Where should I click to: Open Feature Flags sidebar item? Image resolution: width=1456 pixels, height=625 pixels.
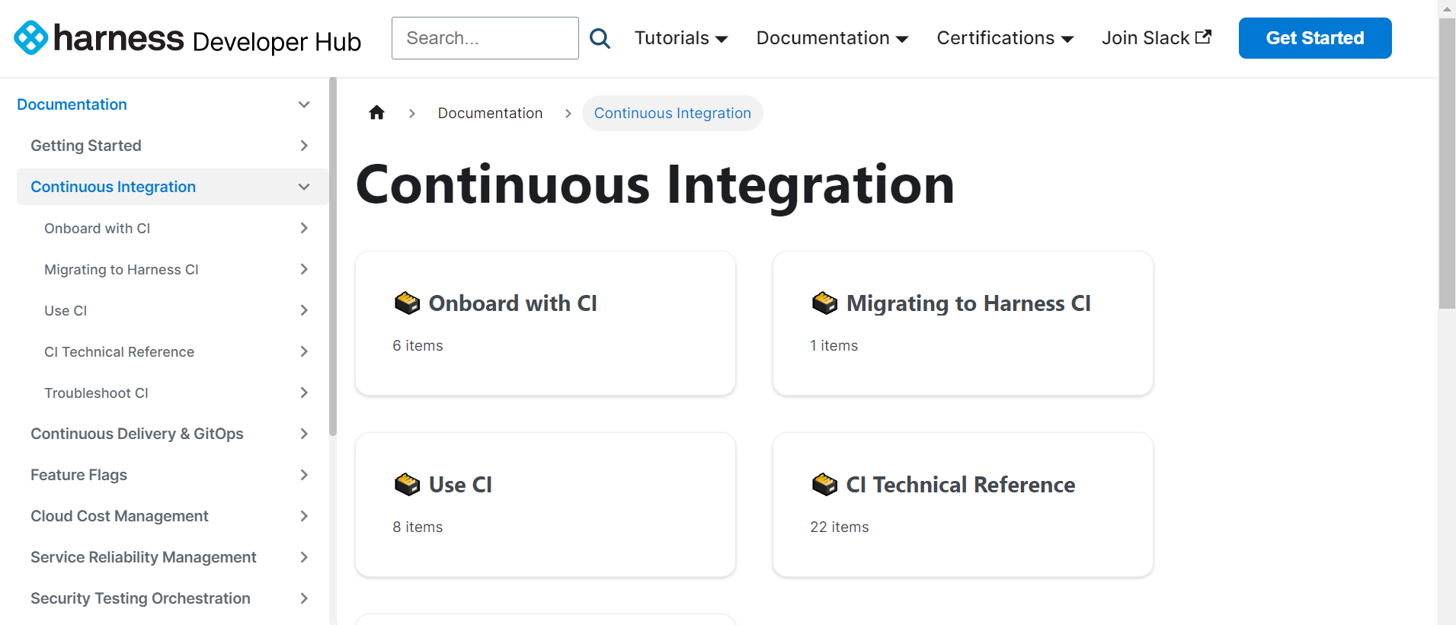tap(78, 475)
